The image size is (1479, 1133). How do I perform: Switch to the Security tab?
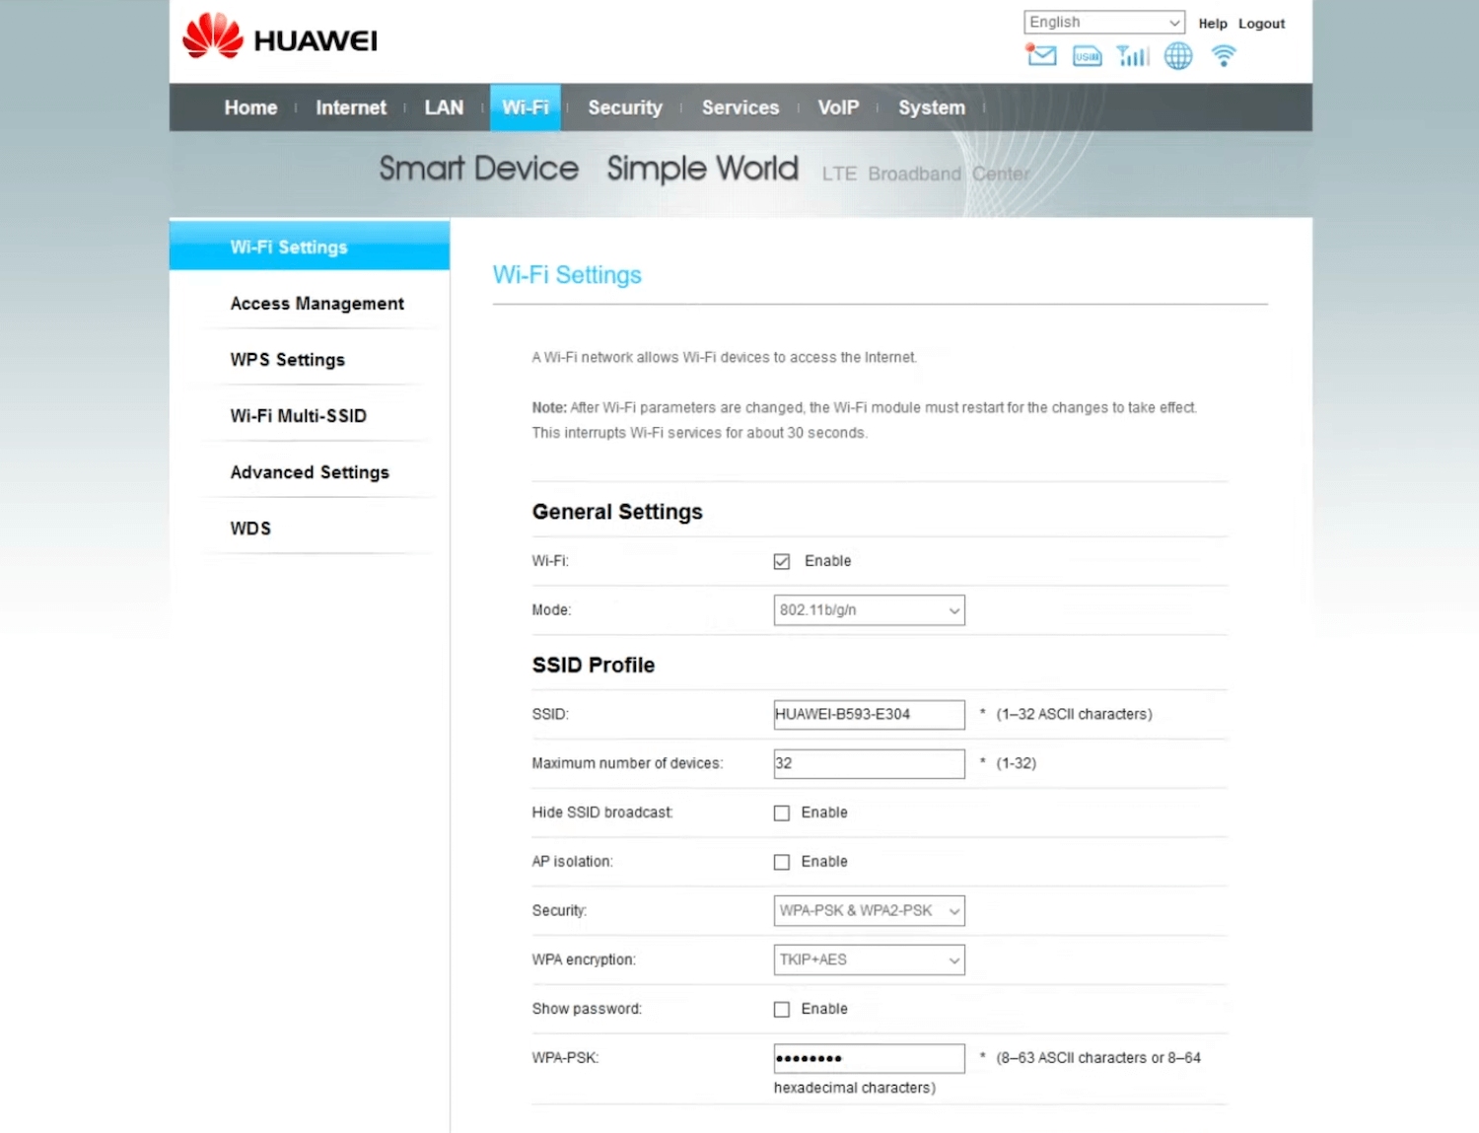click(x=624, y=107)
